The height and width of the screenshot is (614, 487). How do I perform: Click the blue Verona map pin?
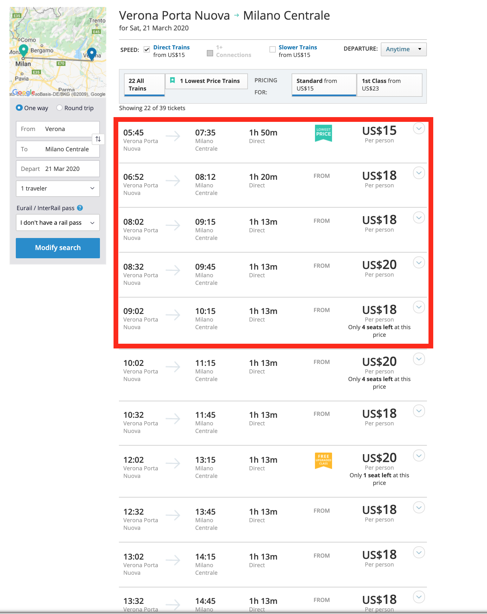92,54
